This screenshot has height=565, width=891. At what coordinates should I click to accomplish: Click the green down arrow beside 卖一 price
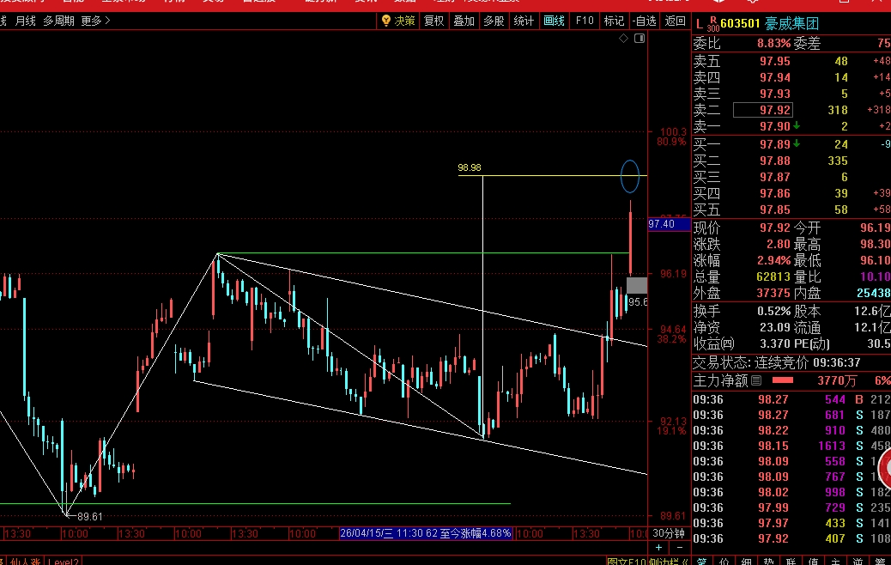pyautogui.click(x=797, y=125)
